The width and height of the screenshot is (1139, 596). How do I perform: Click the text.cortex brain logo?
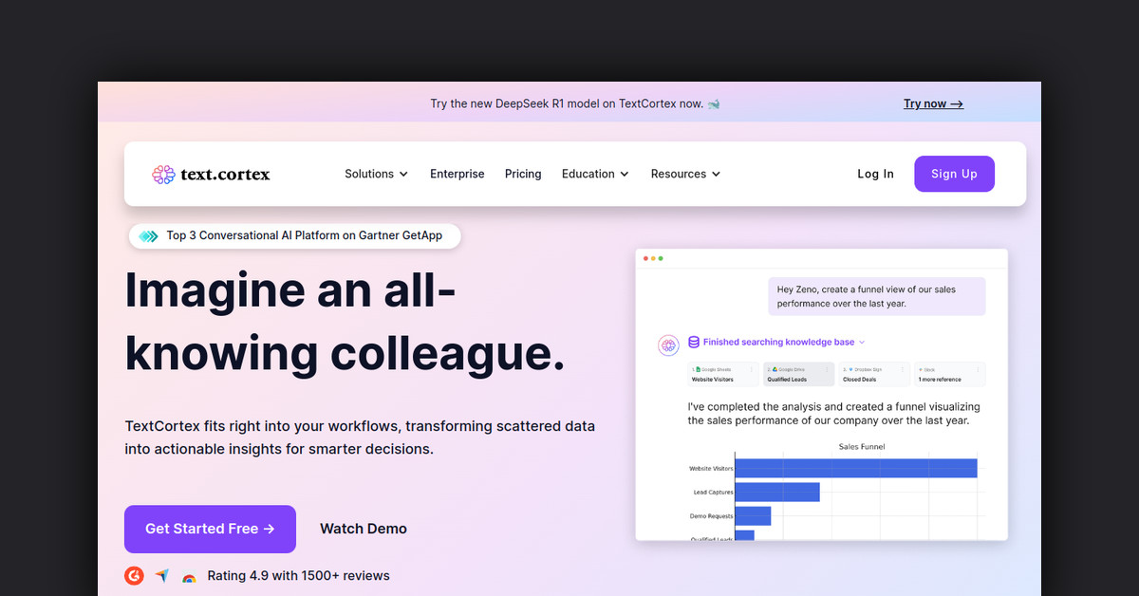pos(162,174)
